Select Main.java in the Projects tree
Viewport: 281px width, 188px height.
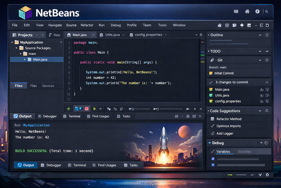click(37, 60)
